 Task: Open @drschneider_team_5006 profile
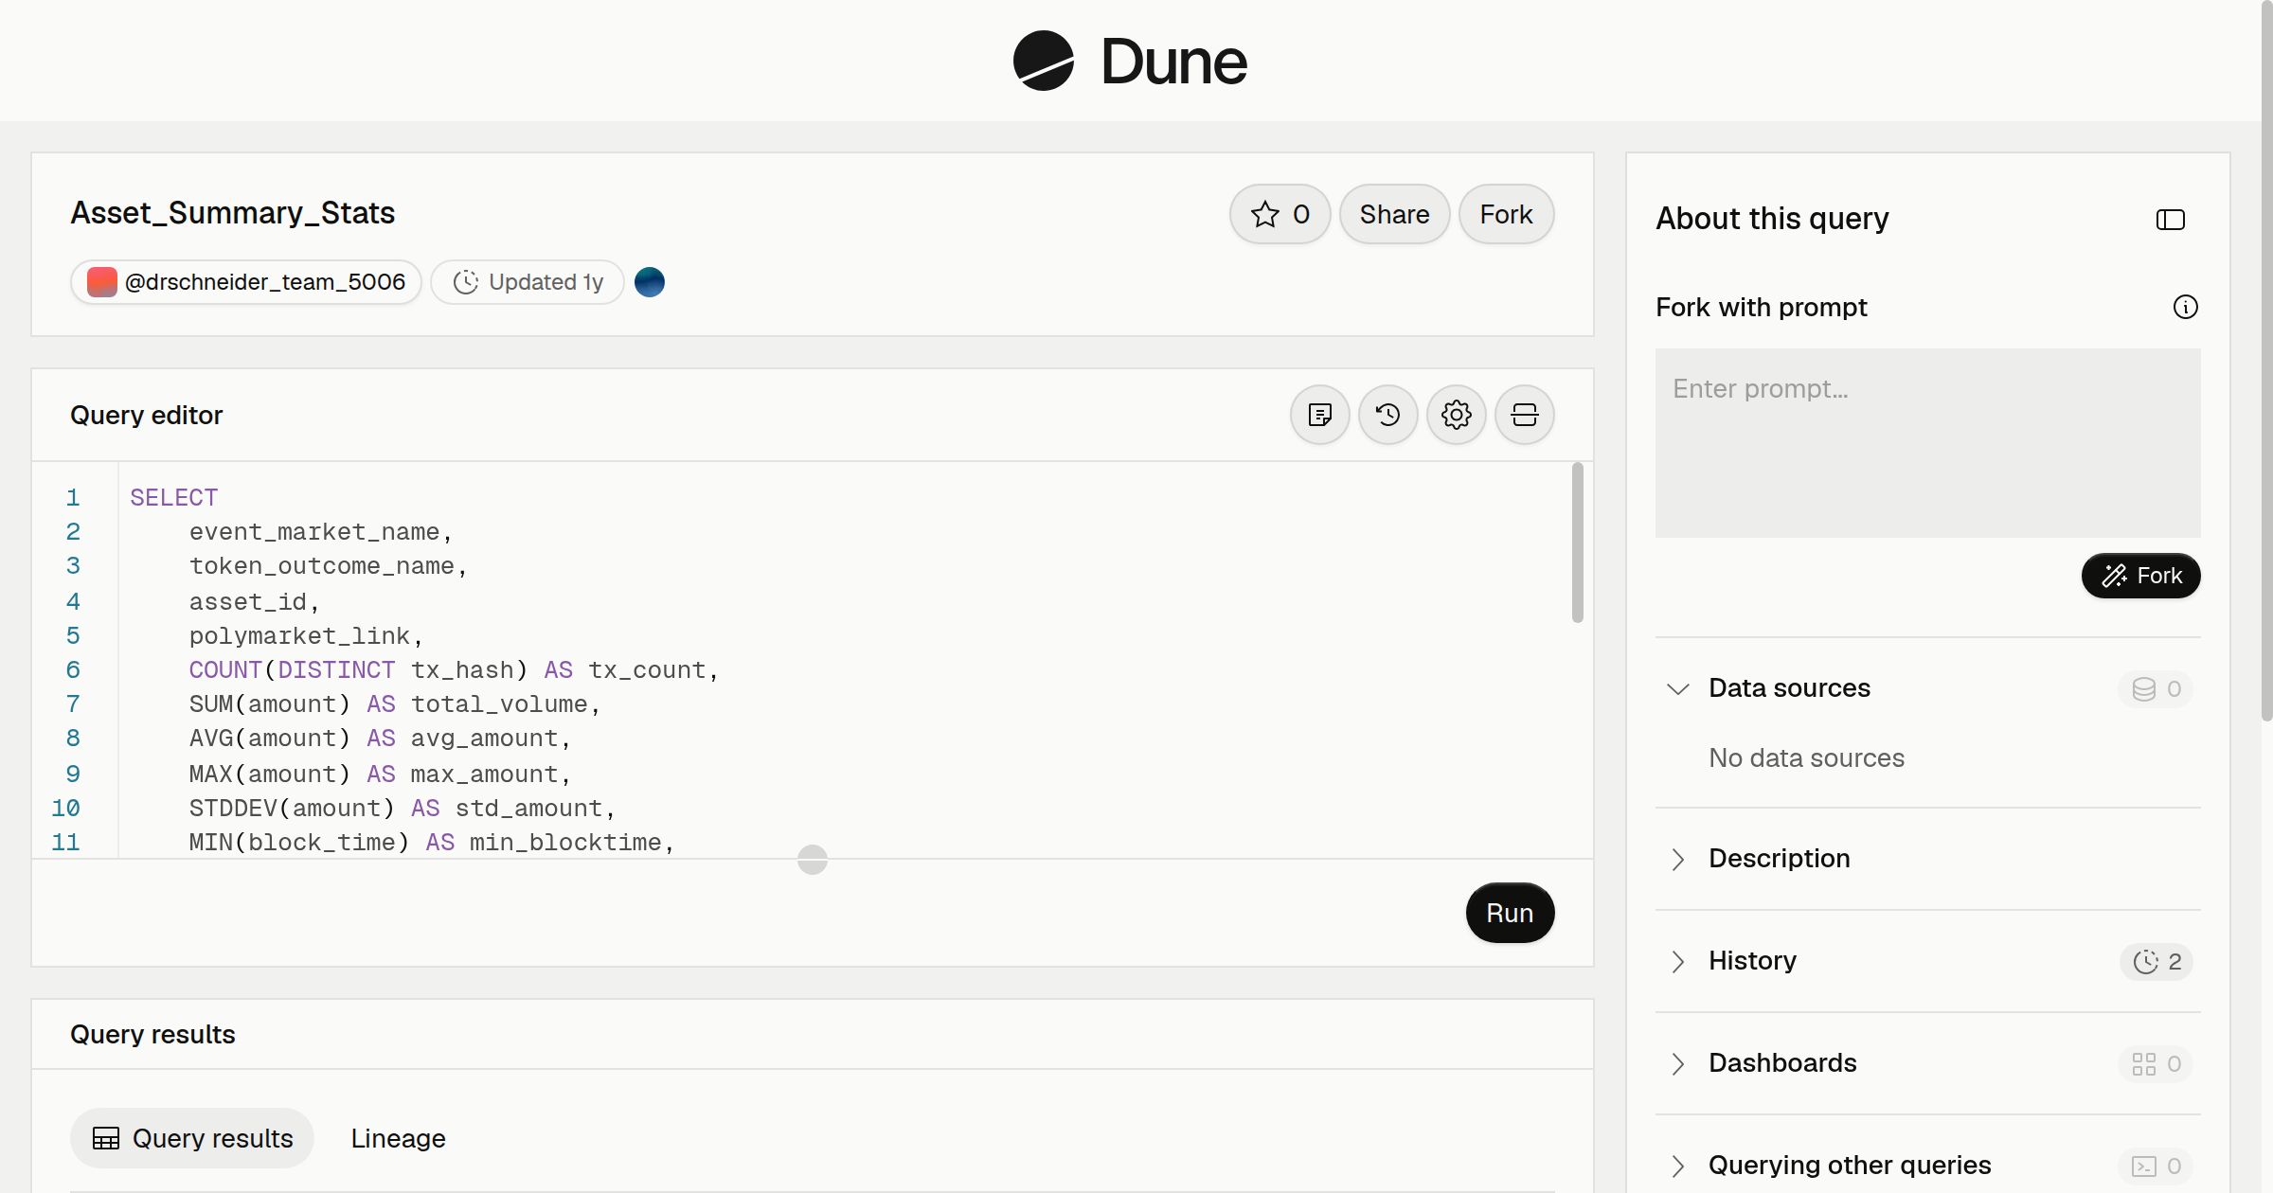coord(245,282)
